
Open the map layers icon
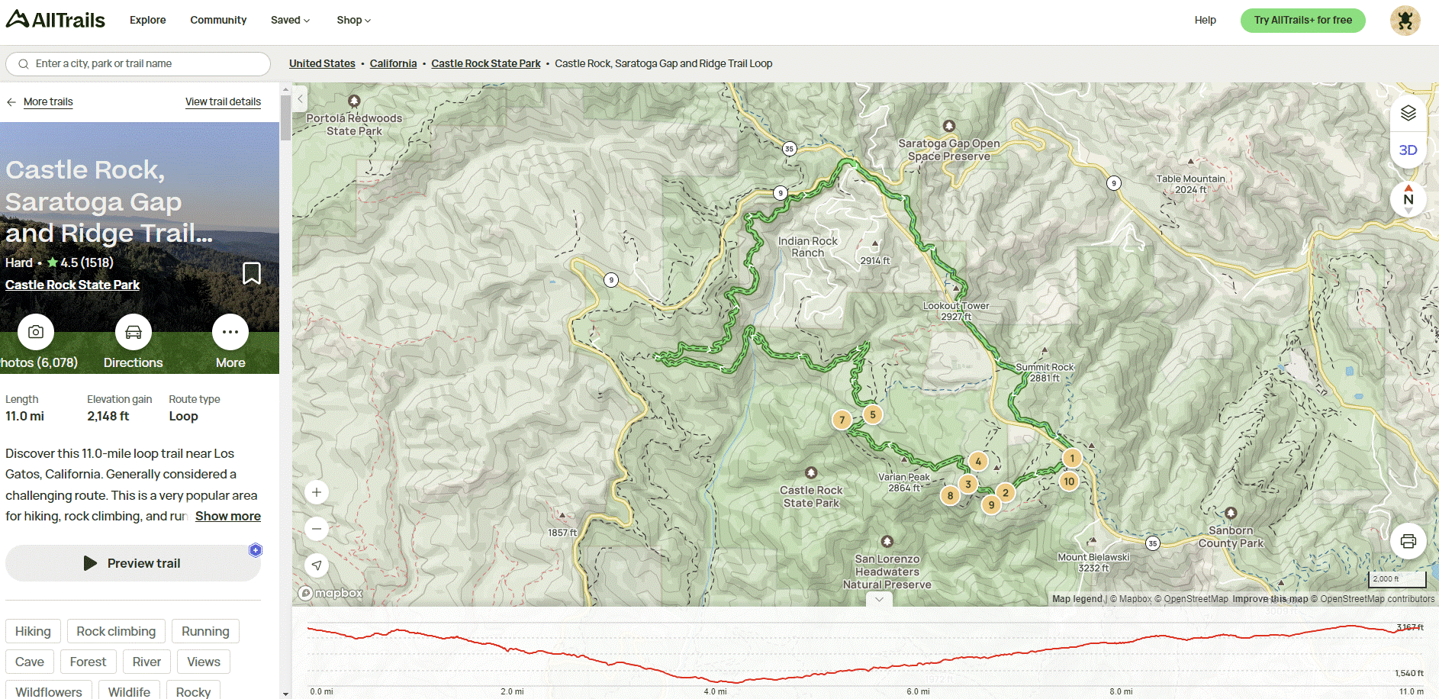[x=1408, y=113]
